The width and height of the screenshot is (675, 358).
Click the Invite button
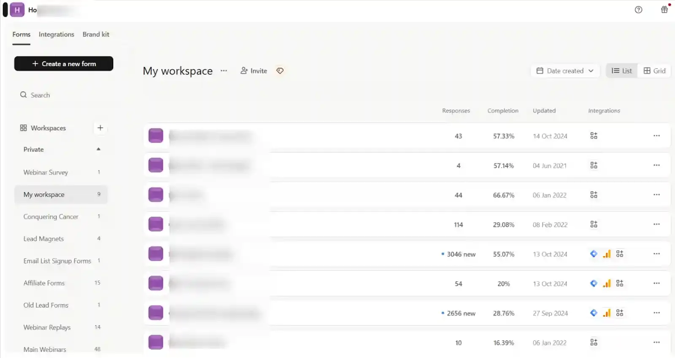(254, 71)
